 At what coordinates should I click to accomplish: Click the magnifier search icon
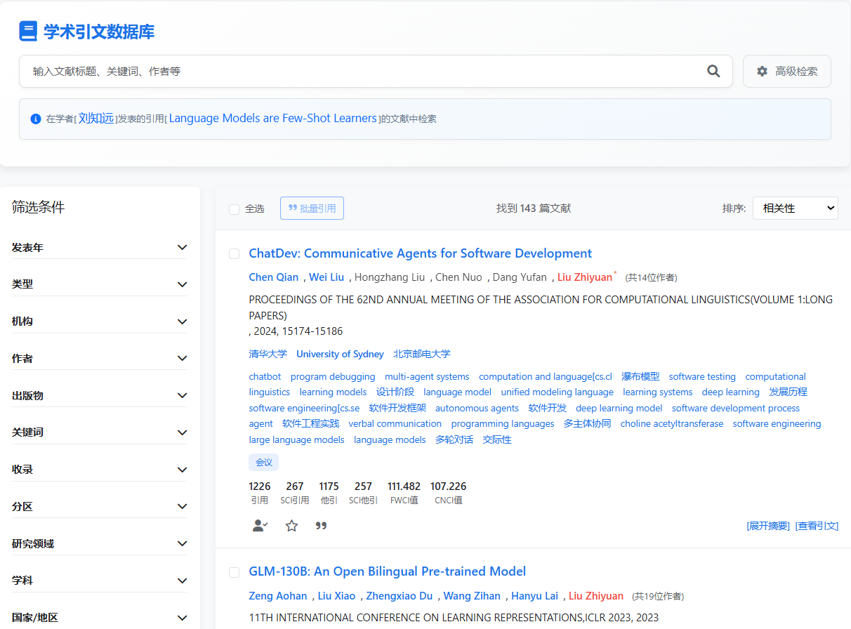coord(713,71)
